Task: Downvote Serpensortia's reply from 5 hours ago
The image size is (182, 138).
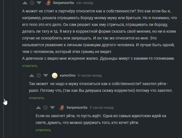Action: (x=52, y=108)
